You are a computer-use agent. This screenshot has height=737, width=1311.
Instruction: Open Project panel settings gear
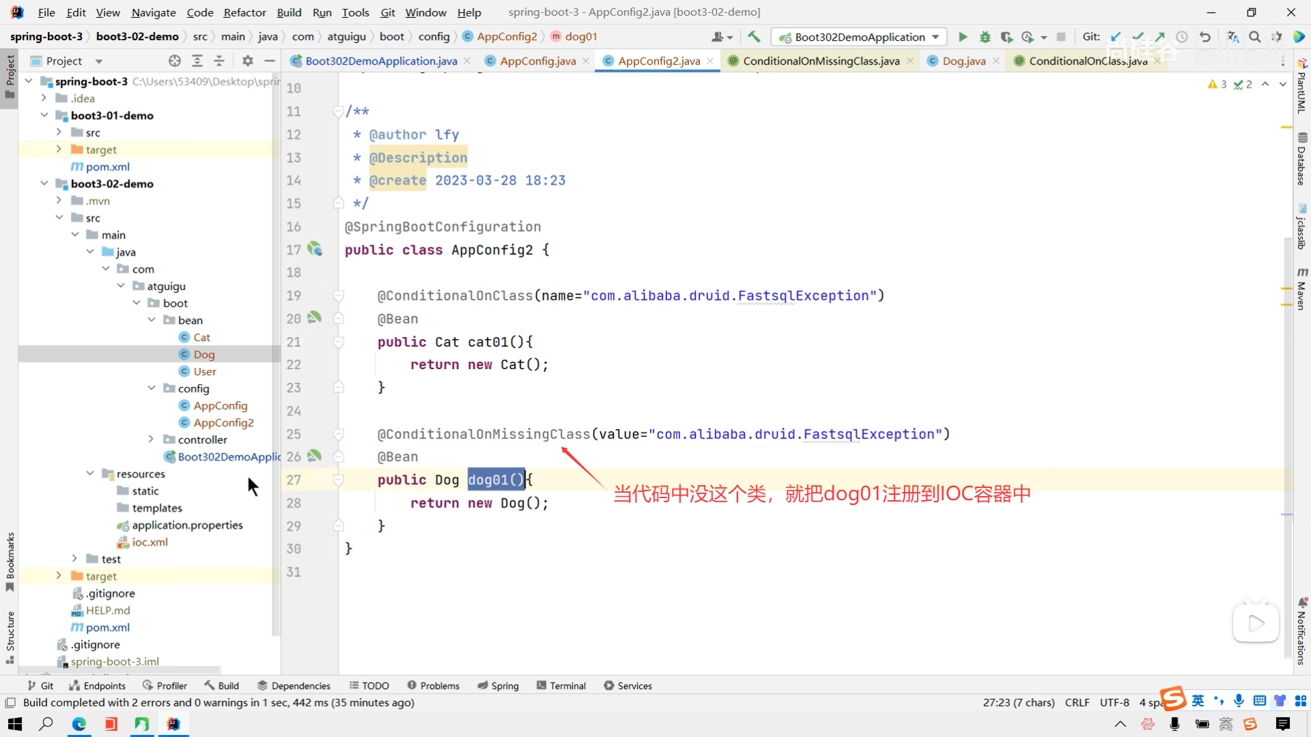click(x=248, y=61)
